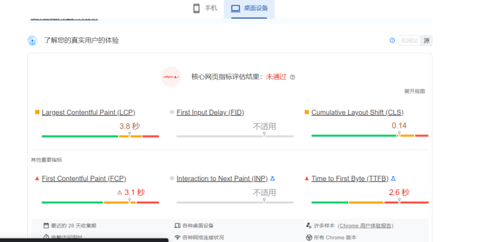Click the red triangle icon beside TTFB

[307, 178]
